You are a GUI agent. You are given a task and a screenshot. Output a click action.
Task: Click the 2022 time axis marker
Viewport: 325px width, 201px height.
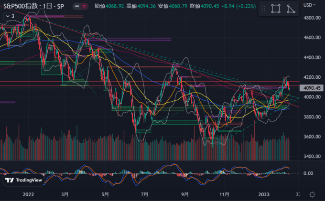28,194
